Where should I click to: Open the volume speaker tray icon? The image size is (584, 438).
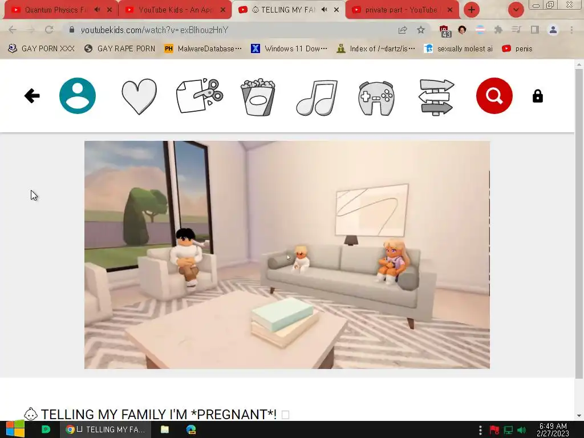(x=521, y=430)
